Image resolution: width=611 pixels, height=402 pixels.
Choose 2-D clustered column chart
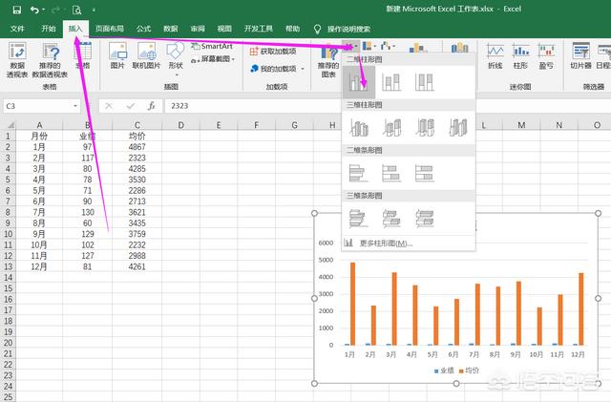point(359,82)
